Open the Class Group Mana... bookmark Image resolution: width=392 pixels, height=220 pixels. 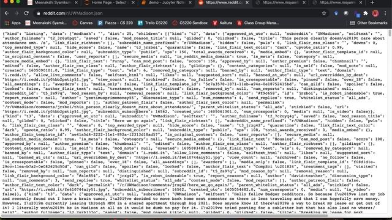(258, 23)
